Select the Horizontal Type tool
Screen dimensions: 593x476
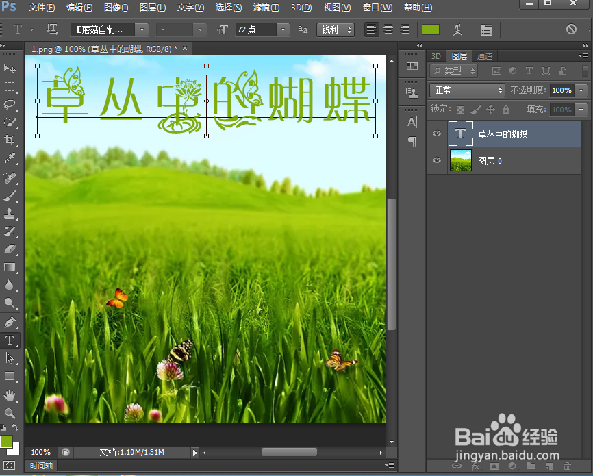pos(10,340)
